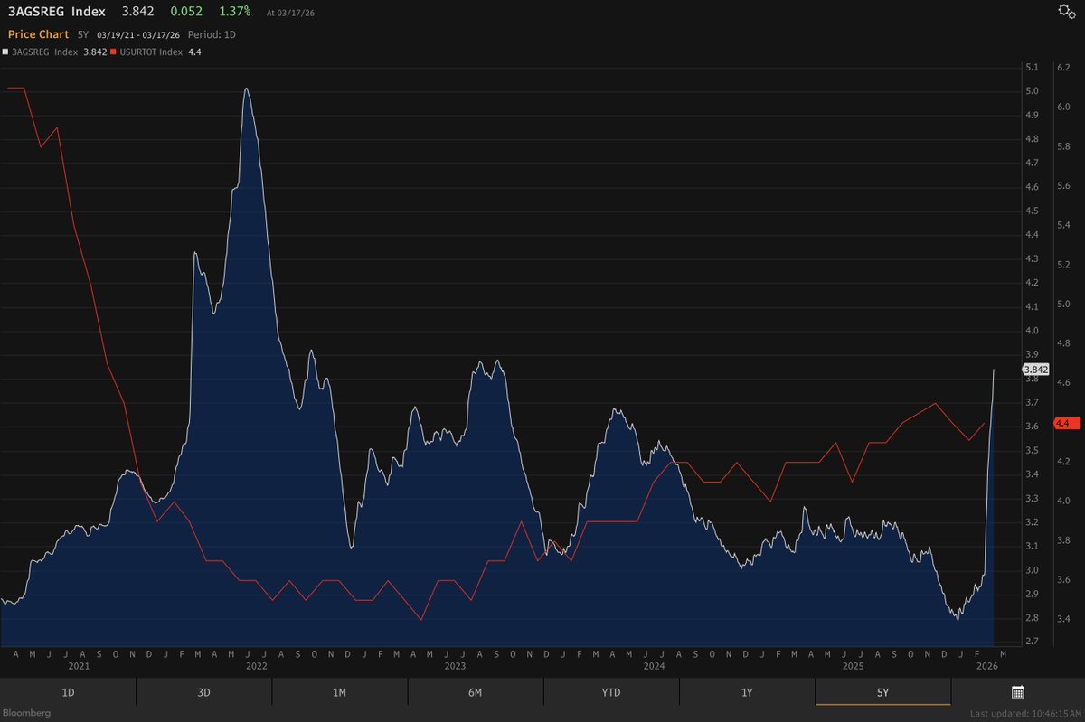Click the At 03/17/26 timestamp
Image resolution: width=1085 pixels, height=722 pixels.
[290, 14]
